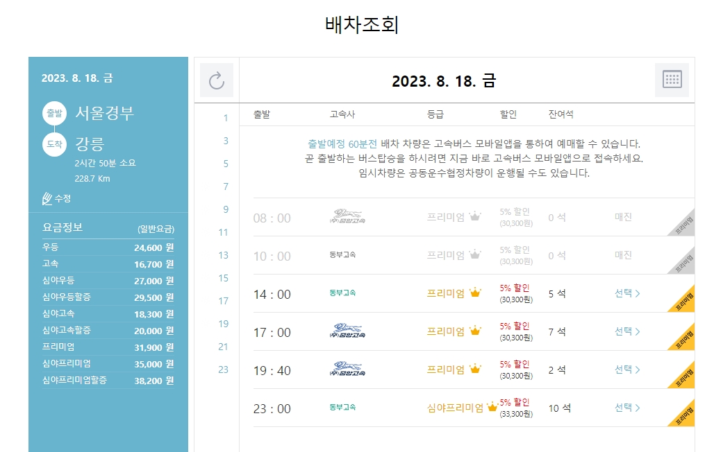Click the 심야우등 27,000 원 fare row
This screenshot has height=452, width=714.
[108, 281]
